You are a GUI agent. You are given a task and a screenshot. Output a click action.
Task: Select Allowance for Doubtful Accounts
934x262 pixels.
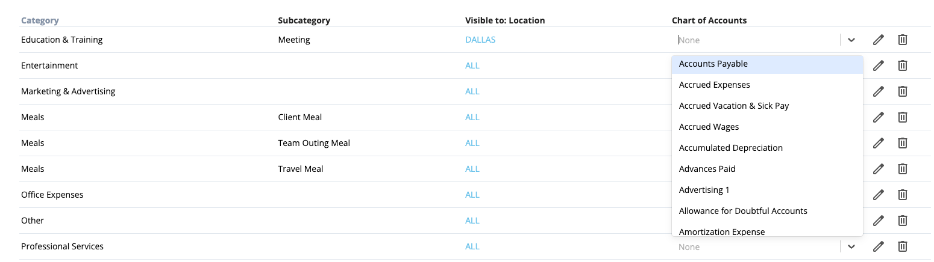tap(742, 211)
